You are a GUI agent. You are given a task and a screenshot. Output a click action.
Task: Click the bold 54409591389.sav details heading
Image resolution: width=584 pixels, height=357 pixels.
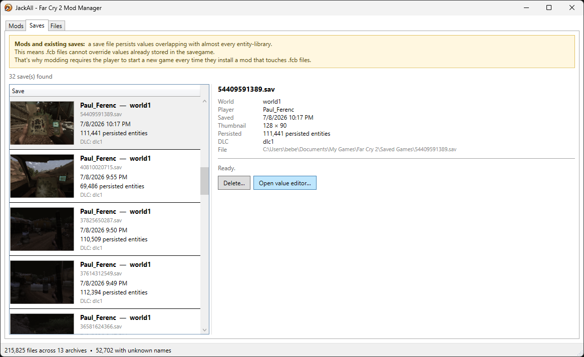[x=246, y=89]
